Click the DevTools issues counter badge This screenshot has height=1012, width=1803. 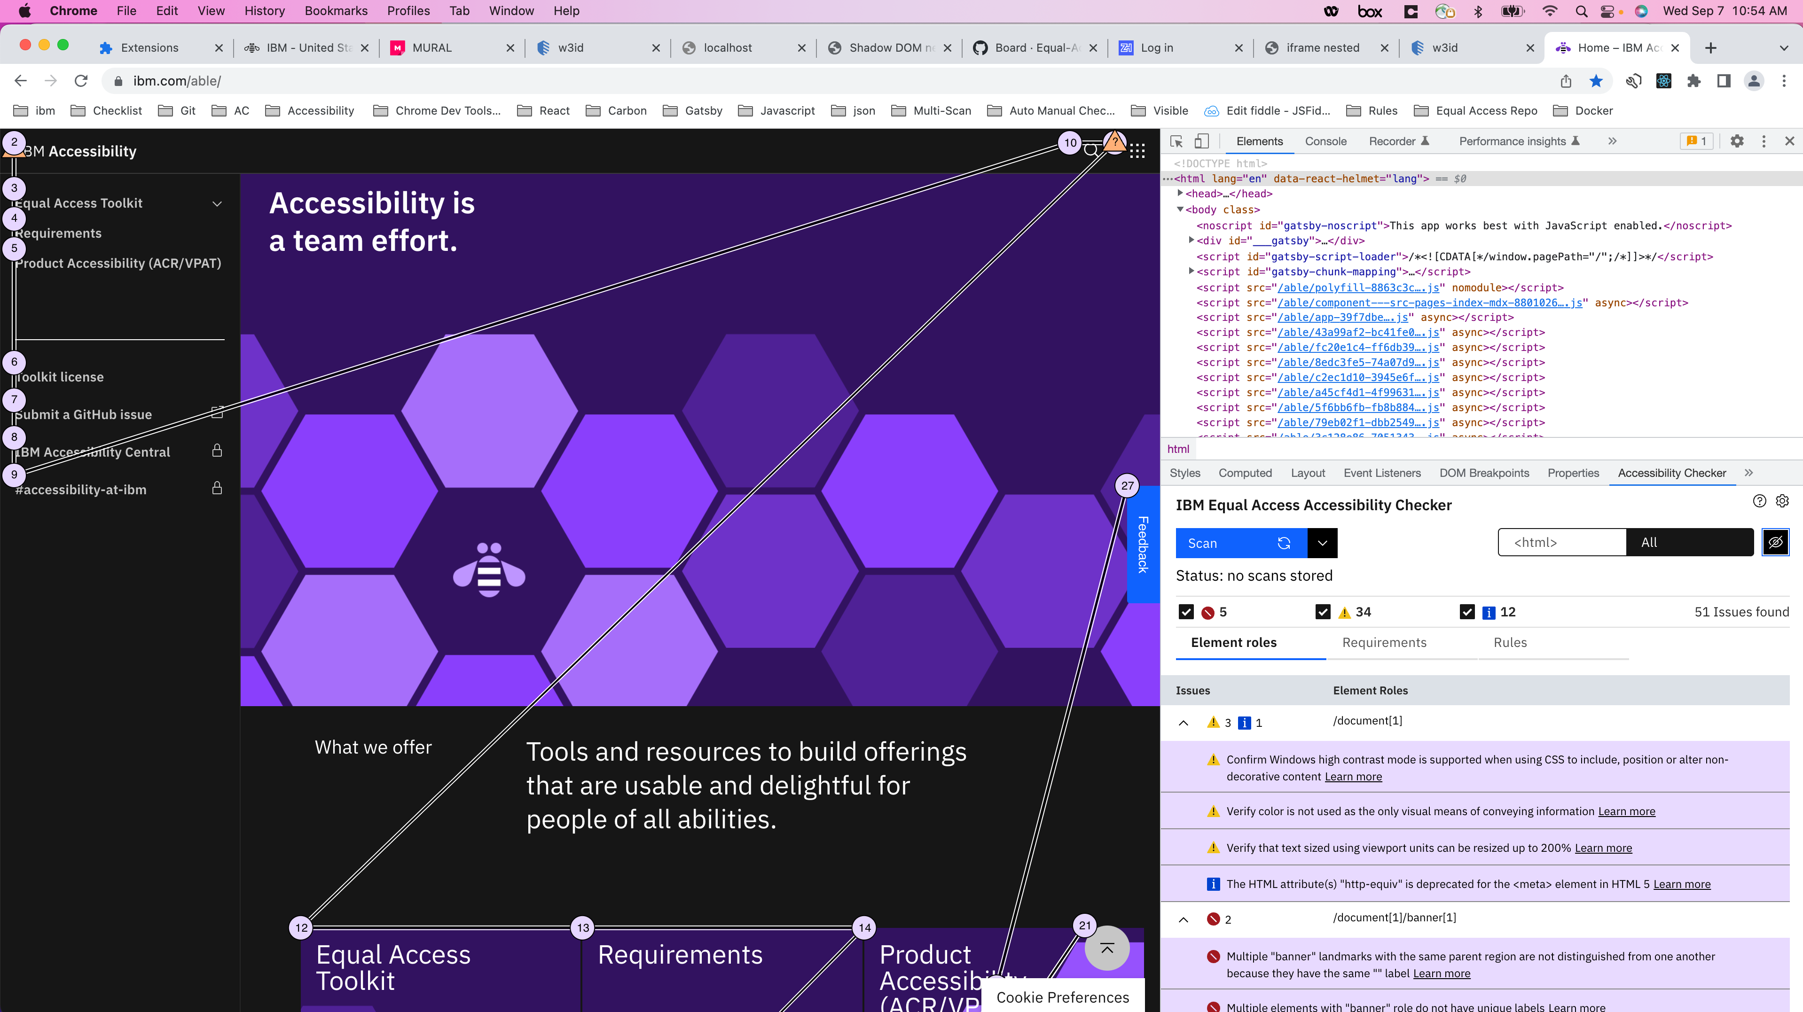pos(1697,141)
